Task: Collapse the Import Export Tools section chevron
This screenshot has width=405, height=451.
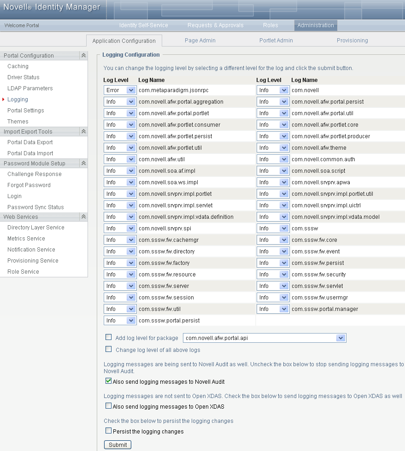Action: (x=83, y=131)
